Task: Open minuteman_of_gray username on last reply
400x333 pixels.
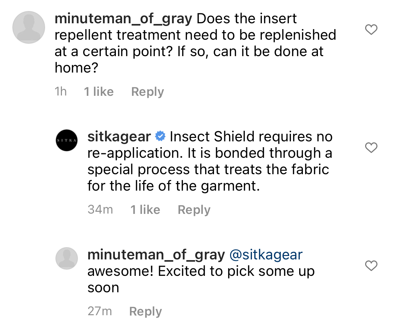Action: pyautogui.click(x=156, y=255)
